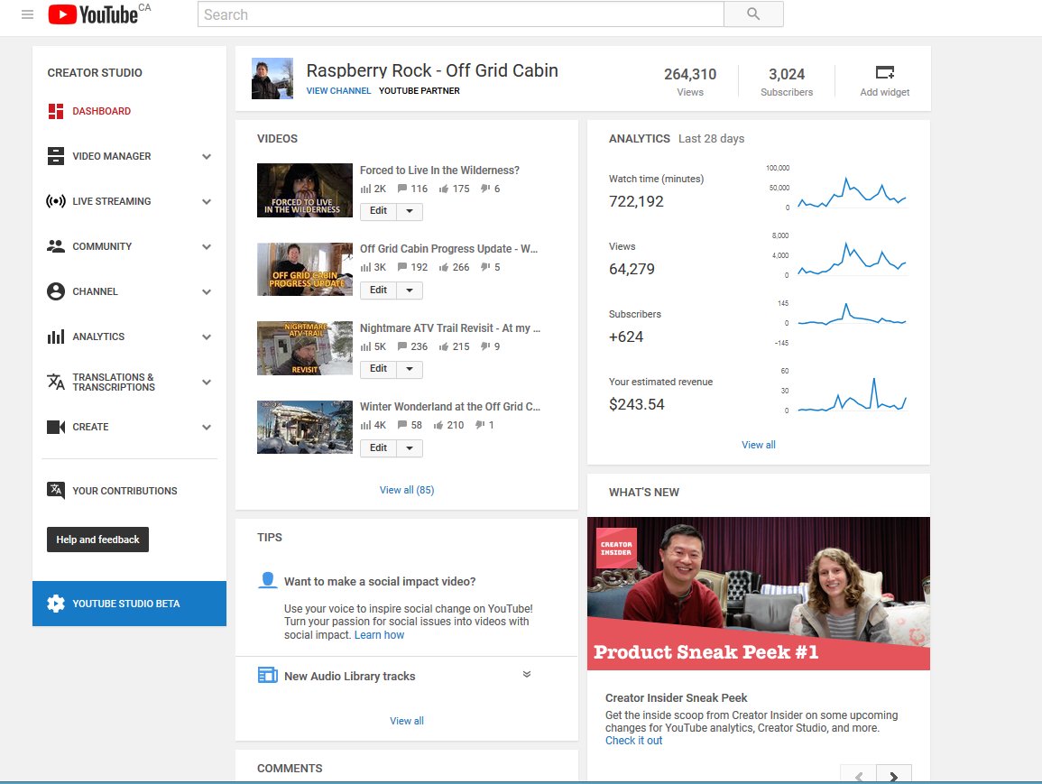Open Forced to Live In the Wilderness thumbnail
The height and width of the screenshot is (784, 1042).
coord(305,190)
